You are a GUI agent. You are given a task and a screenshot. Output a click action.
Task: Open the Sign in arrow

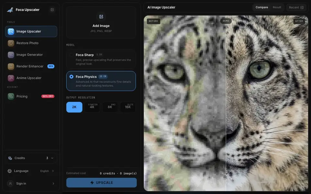click(x=53, y=184)
